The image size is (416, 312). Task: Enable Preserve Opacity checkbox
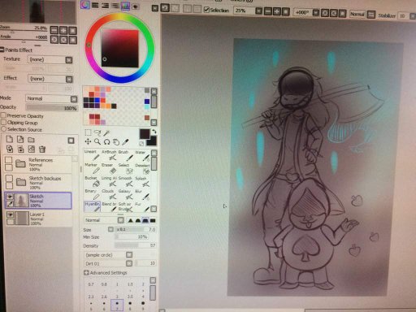click(3, 115)
